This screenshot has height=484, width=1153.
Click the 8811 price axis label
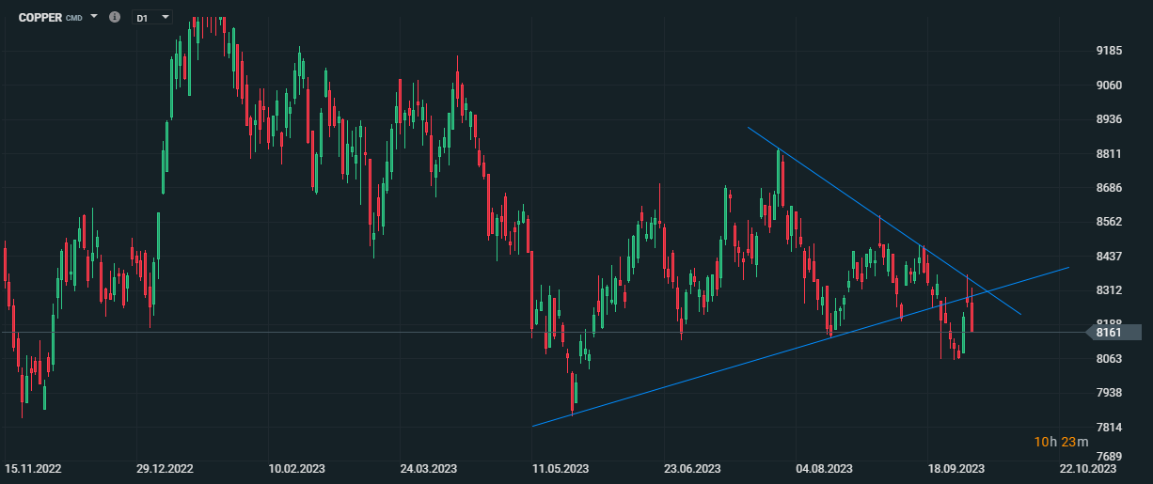coord(1110,153)
